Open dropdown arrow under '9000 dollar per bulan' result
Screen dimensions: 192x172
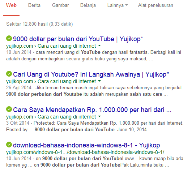(99, 46)
